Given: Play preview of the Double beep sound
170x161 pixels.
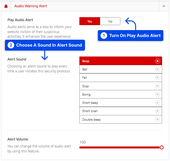Looking at the screenshot, I should coord(157,119).
